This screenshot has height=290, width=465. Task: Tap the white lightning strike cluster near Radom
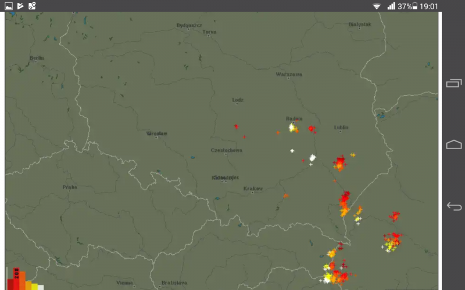click(292, 127)
